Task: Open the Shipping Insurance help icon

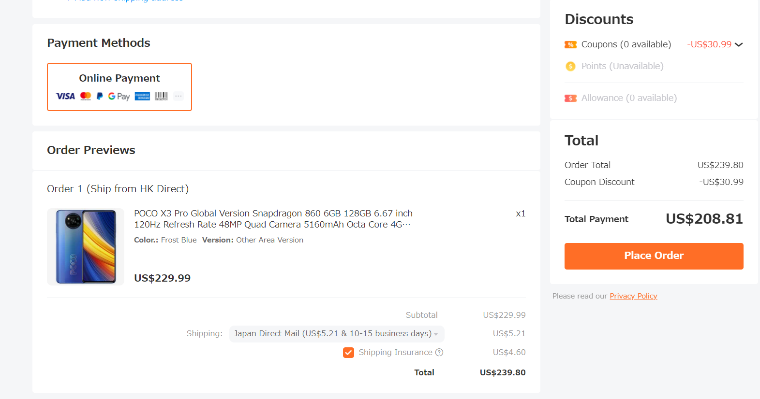Action: [439, 352]
